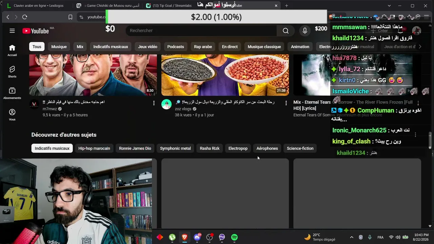Go forward with the browser forward arrow
The height and width of the screenshot is (244, 434).
pyautogui.click(x=16, y=17)
